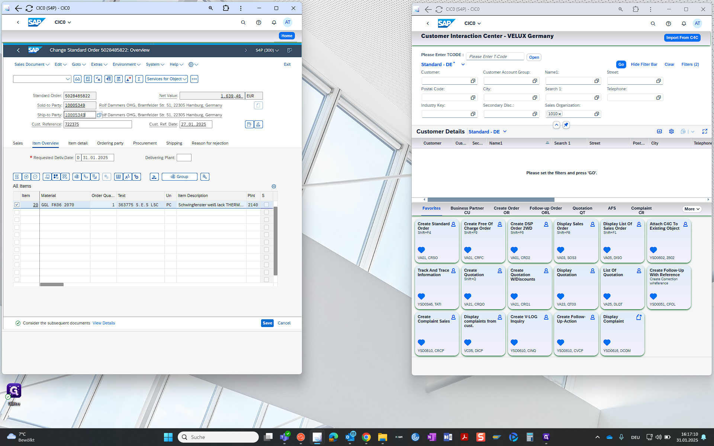Click the Go button in filter bar

click(x=621, y=65)
